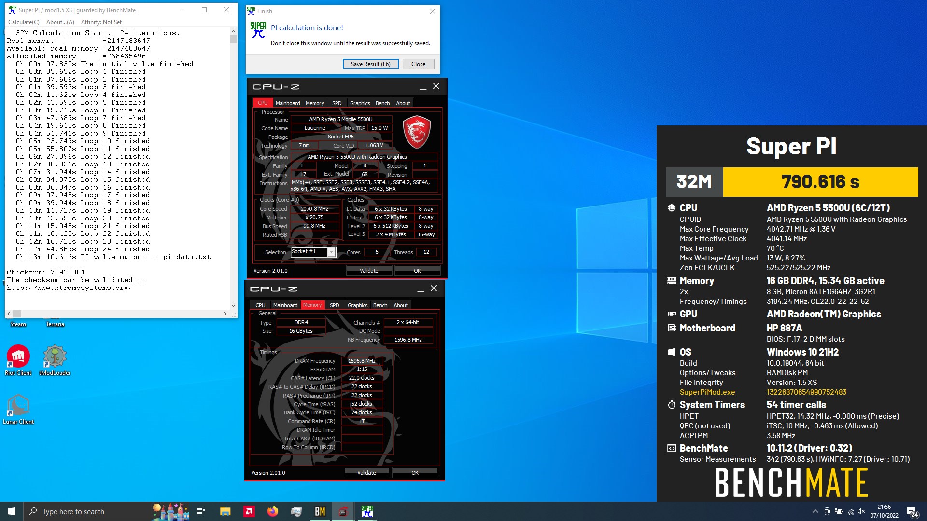Open the Lunar Client desktop shortcut
Screen dimensions: 927x521
(18, 409)
